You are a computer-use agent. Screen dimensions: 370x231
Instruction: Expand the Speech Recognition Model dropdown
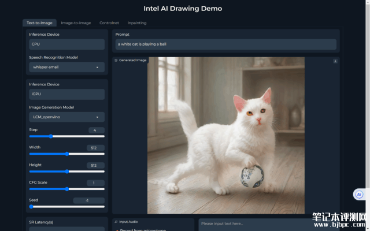[67, 67]
